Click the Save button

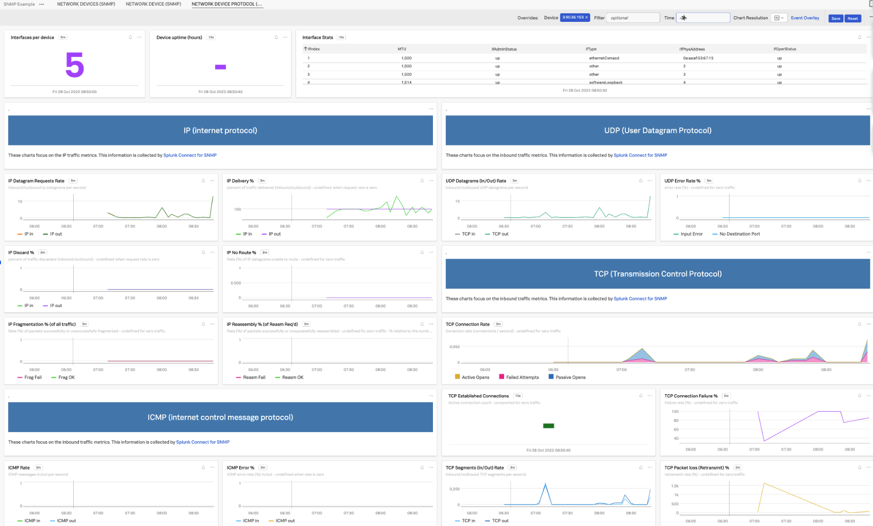(836, 18)
